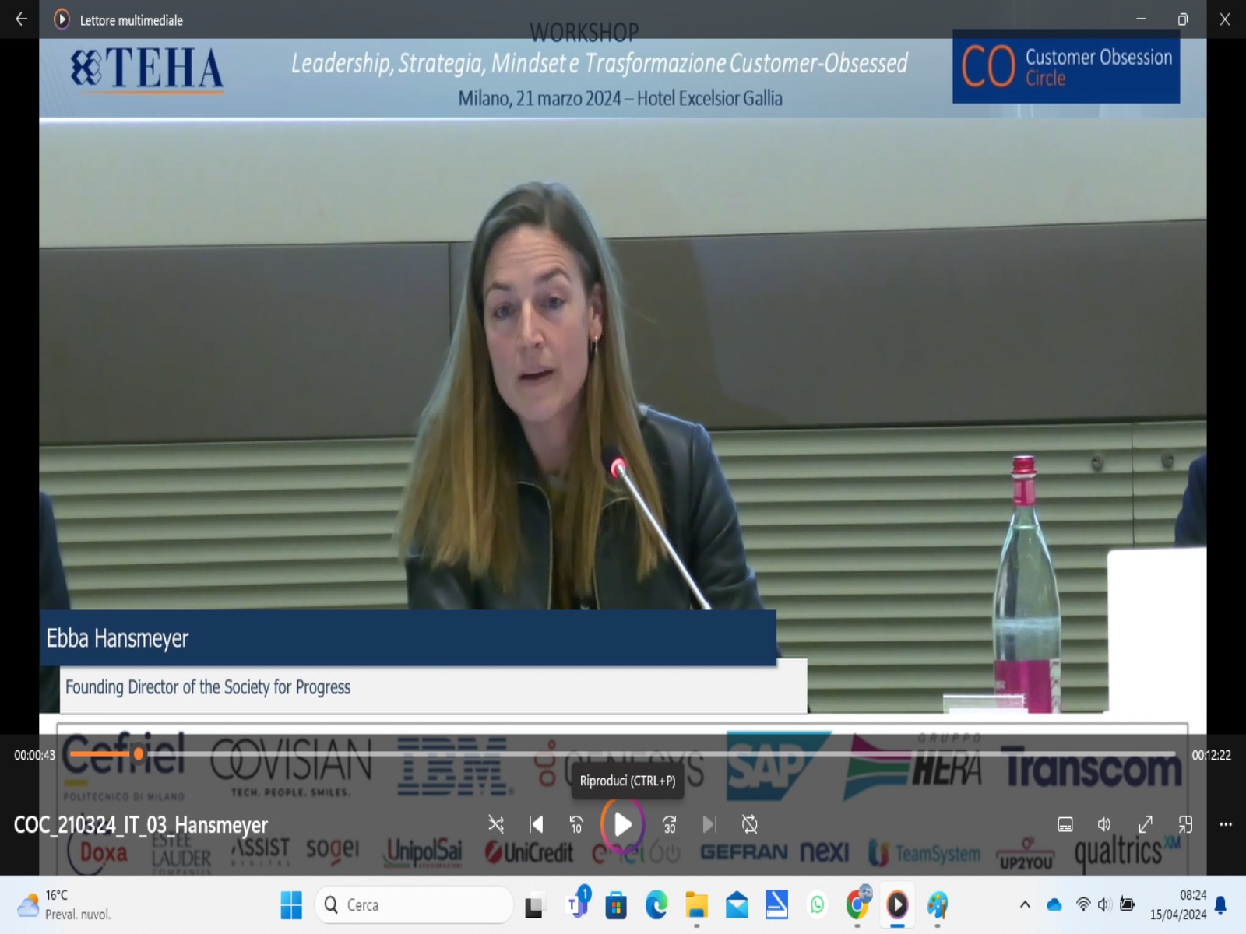Image resolution: width=1246 pixels, height=934 pixels.
Task: Minimize the media player window
Action: pyautogui.click(x=1141, y=19)
